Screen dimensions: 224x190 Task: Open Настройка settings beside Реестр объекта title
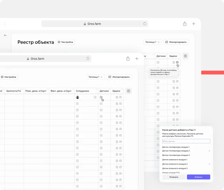[x=65, y=42]
